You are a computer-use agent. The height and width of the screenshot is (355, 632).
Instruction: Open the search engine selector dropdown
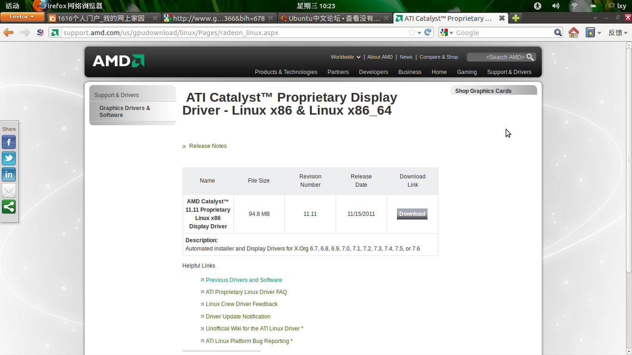tap(446, 32)
